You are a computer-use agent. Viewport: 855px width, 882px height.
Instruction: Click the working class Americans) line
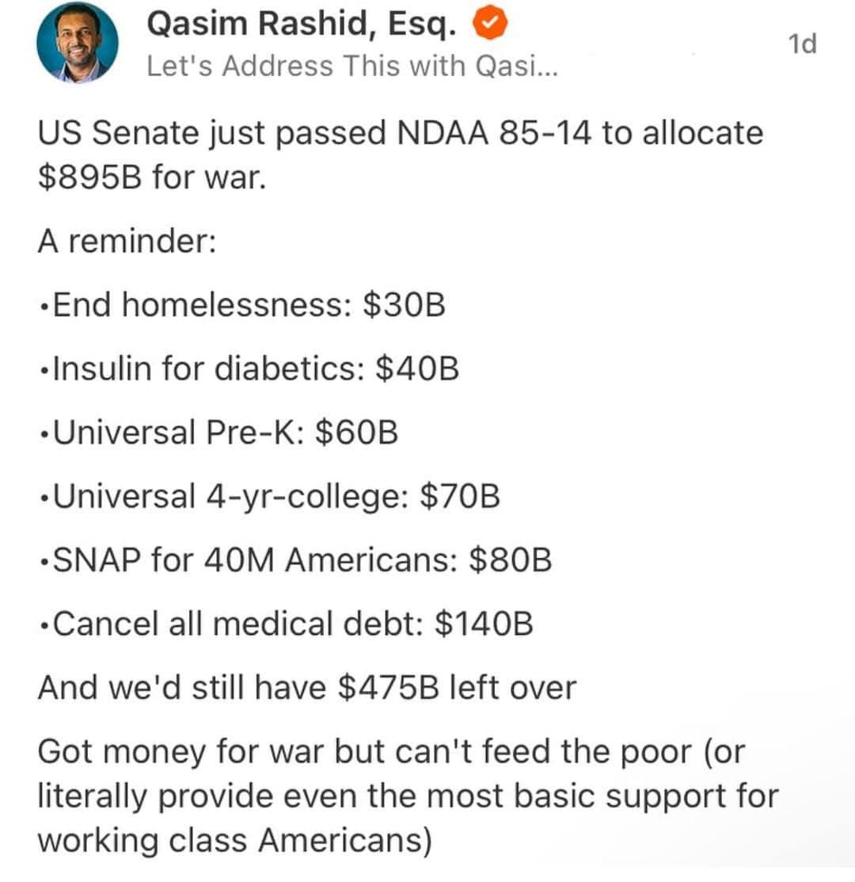[x=235, y=841]
